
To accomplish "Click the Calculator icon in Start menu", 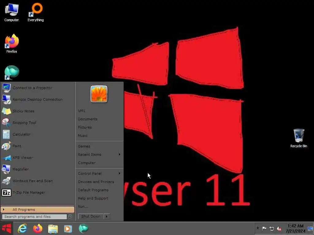I will [x=6, y=134].
